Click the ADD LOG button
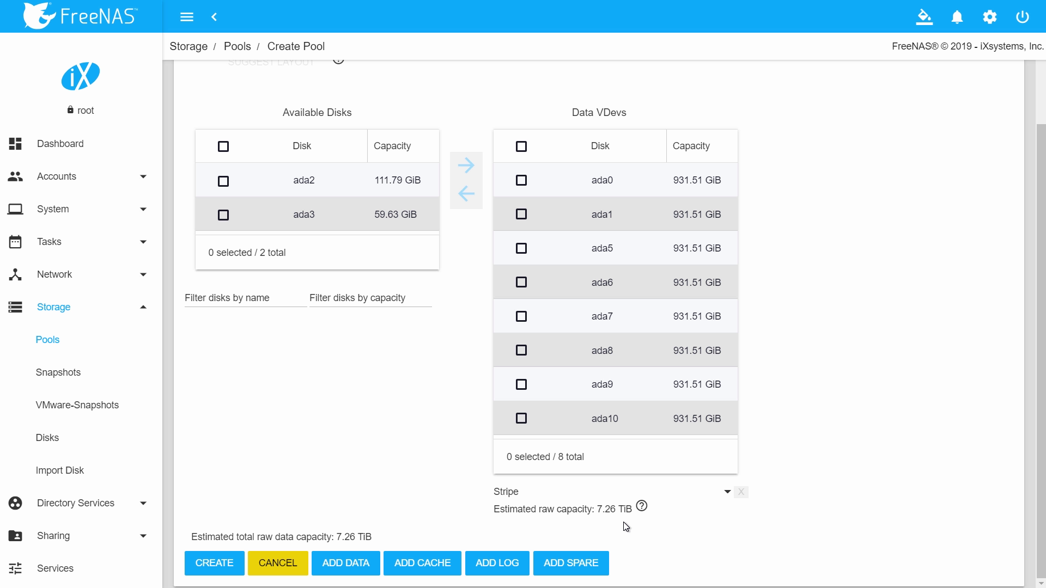This screenshot has height=588, width=1046. [x=497, y=563]
